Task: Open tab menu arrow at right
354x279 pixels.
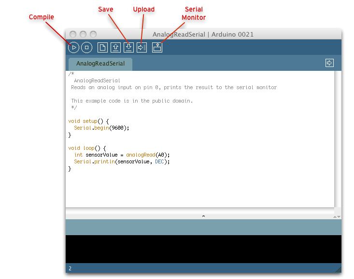Action: (329, 63)
